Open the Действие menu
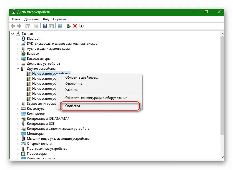This screenshot has width=233, height=170. coord(31,19)
